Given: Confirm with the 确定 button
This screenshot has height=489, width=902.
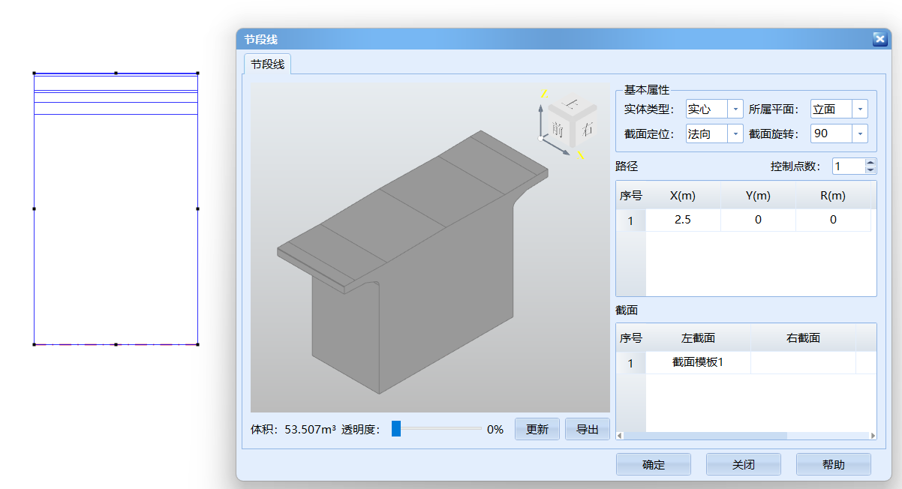Looking at the screenshot, I should click(653, 465).
